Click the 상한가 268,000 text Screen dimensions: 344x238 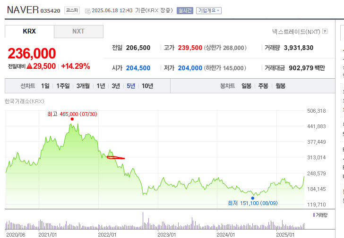pyautogui.click(x=225, y=48)
